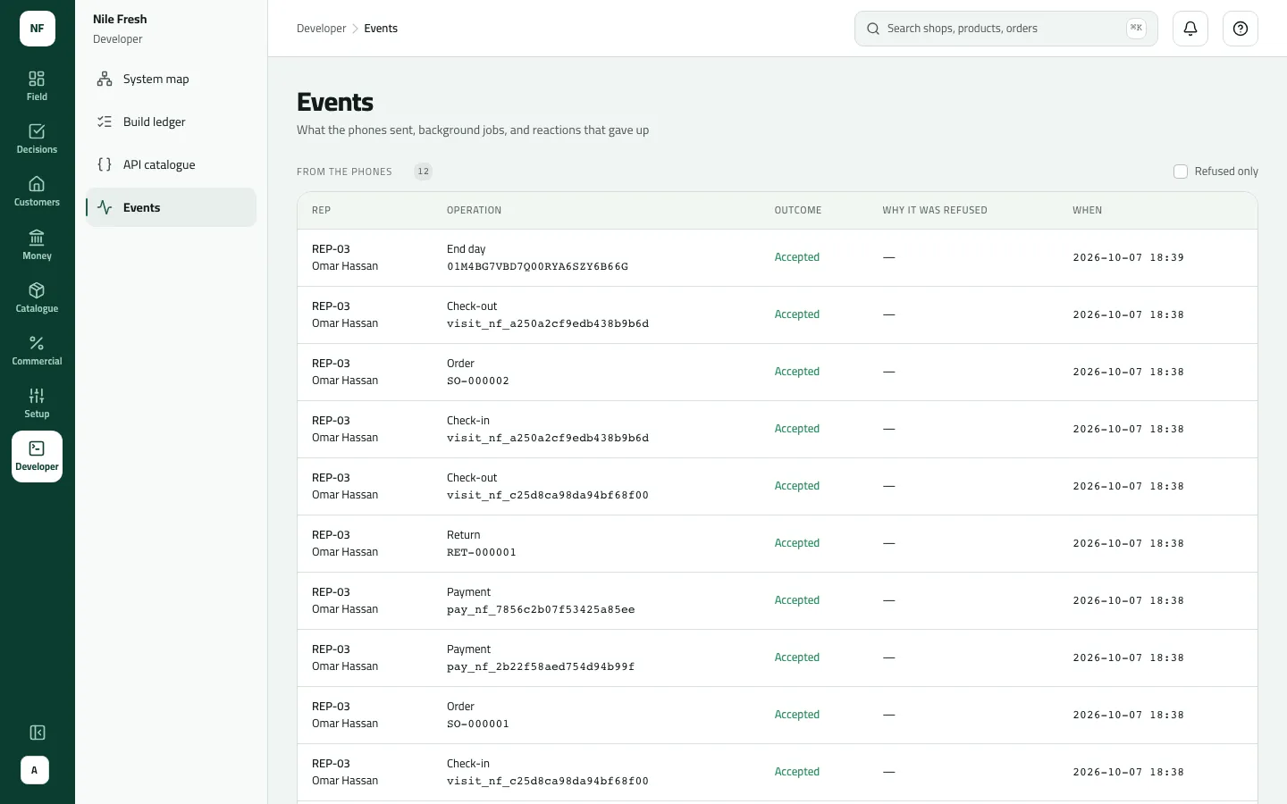Click the Events breadcrumb

pos(381,29)
